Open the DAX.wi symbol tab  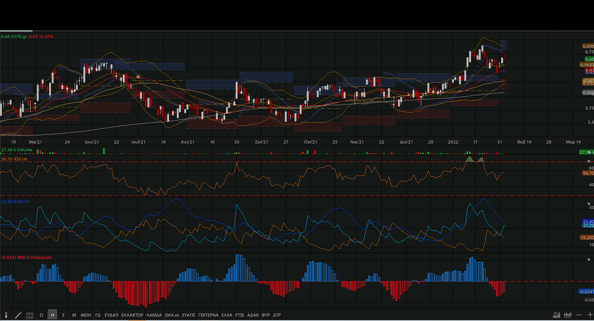click(x=172, y=315)
